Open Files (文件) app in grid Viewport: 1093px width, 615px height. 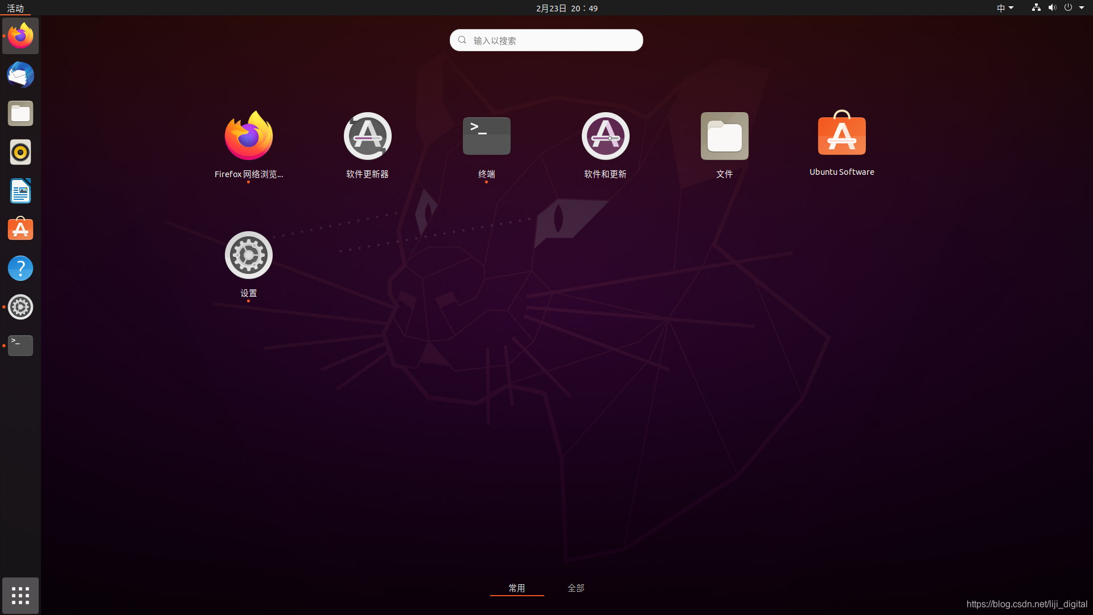tap(724, 137)
